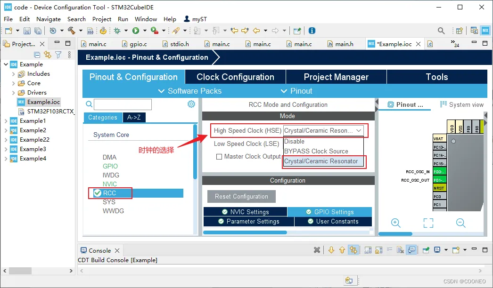The height and width of the screenshot is (288, 493).
Task: Choose BYPASS Clock Source option
Action: [323, 151]
